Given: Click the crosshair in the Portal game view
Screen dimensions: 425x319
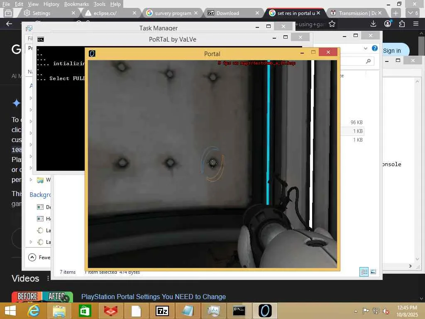Looking at the screenshot, I should [x=212, y=163].
